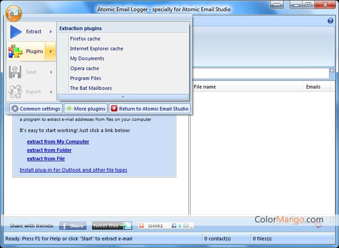This screenshot has height=248, width=339.
Task: Choose The Bat Mailboxes plugin
Action: coord(91,88)
